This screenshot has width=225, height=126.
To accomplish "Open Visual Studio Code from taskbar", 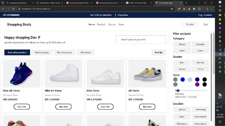I will (220, 50).
